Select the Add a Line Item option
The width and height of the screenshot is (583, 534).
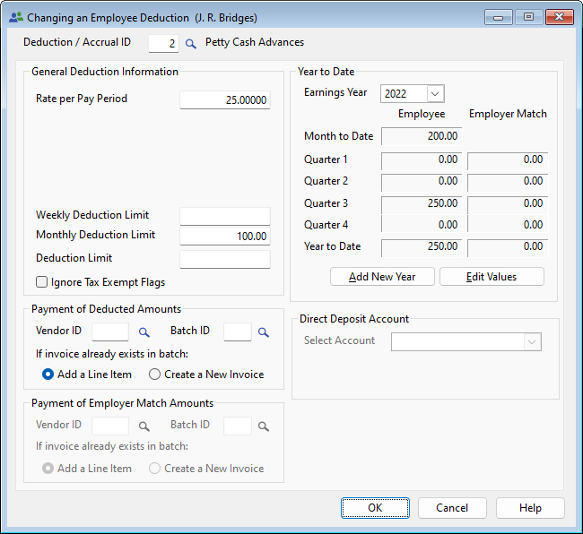[48, 375]
